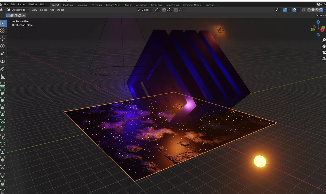Toggle X-ray view
The width and height of the screenshot is (326, 194).
coord(304,10)
